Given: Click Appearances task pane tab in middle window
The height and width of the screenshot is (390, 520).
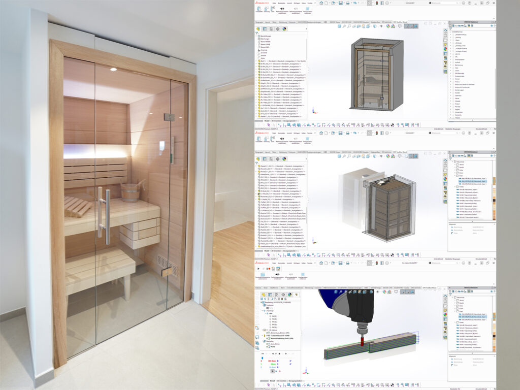Looking at the screenshot, I should coord(445,179).
